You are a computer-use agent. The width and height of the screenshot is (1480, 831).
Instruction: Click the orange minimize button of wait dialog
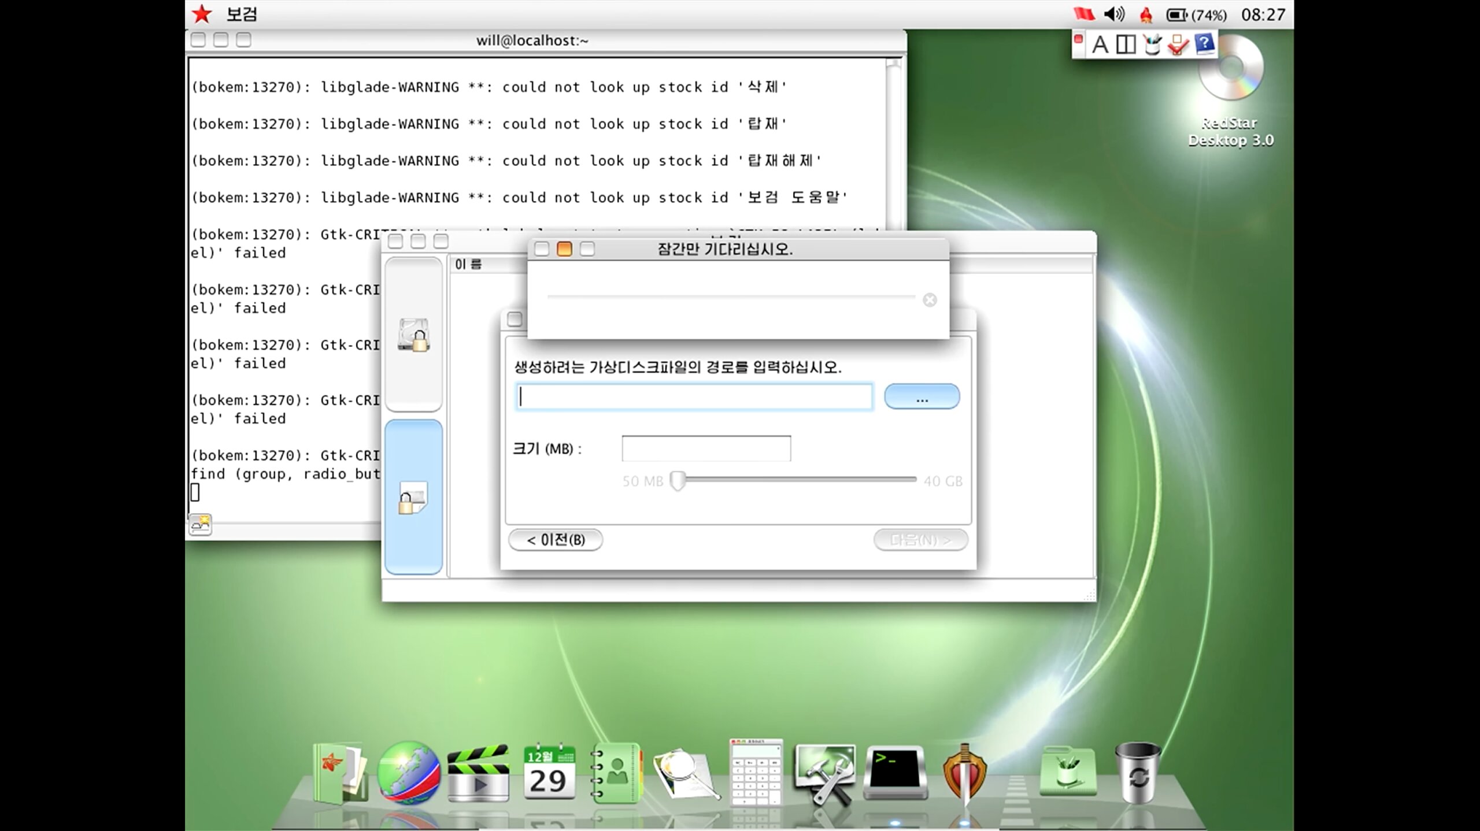[564, 249]
